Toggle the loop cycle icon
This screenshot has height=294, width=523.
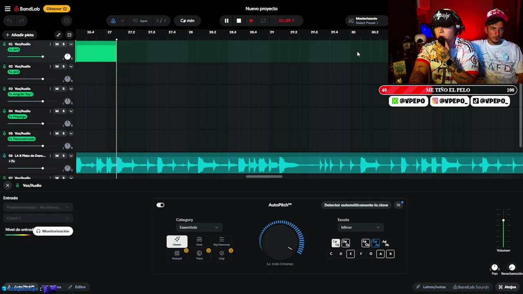click(263, 20)
